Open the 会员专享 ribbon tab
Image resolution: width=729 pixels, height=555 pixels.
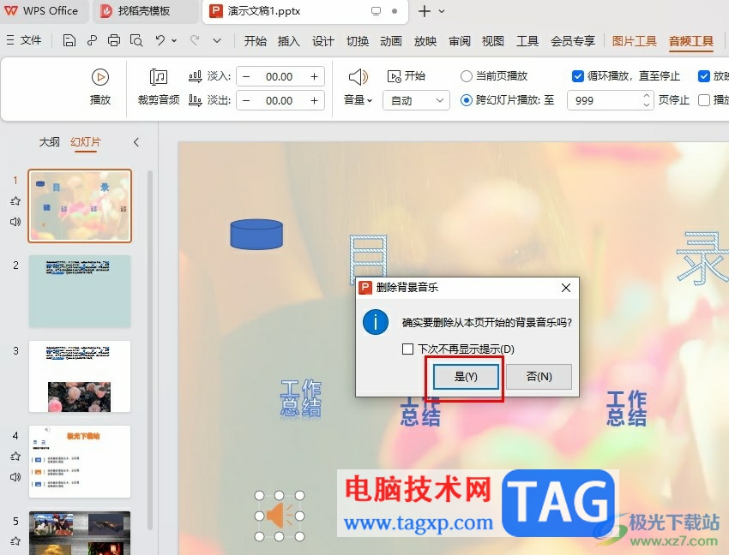tap(573, 41)
